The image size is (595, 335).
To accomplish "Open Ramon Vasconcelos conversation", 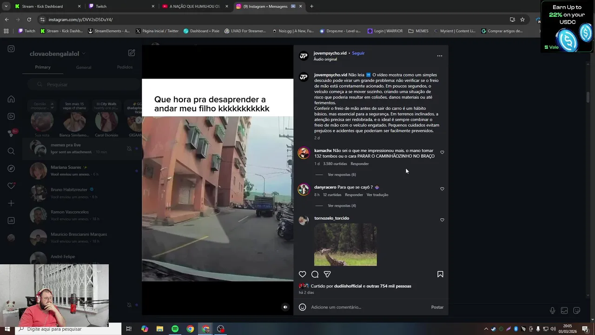I will click(x=82, y=215).
